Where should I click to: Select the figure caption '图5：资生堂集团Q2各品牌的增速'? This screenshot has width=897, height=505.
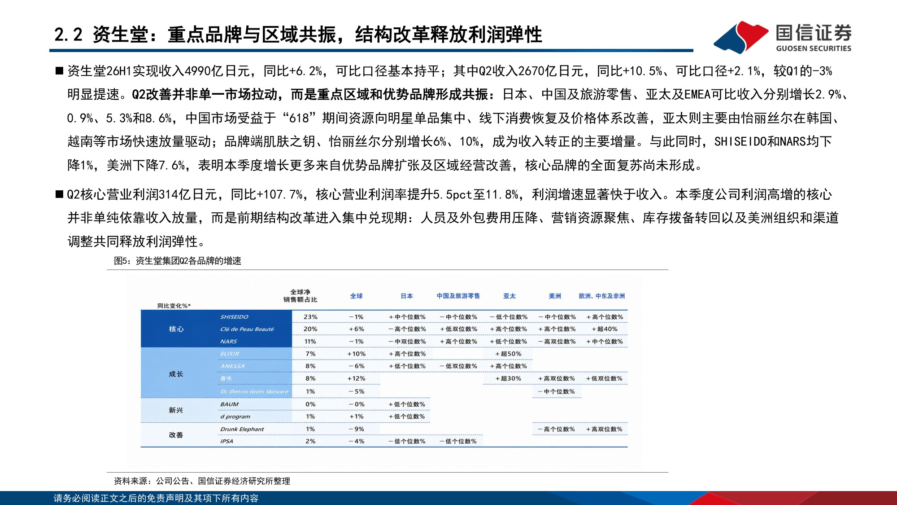tap(178, 261)
